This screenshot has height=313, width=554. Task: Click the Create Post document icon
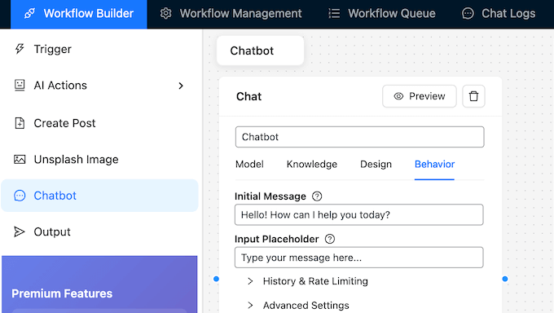click(x=20, y=123)
